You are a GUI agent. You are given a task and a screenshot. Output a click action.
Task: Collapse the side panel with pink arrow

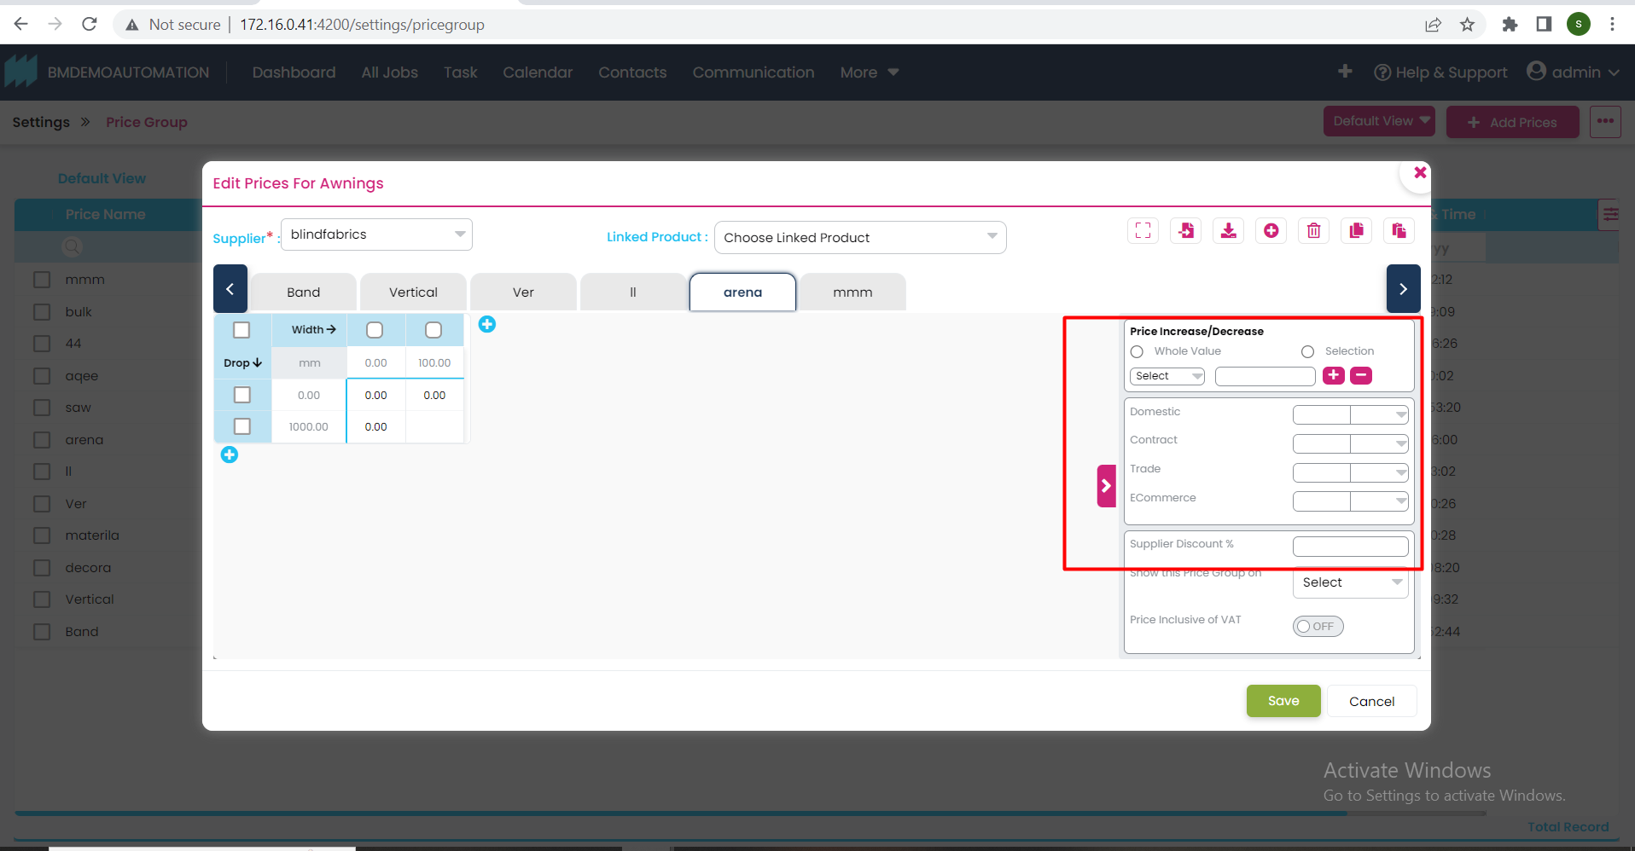1106,486
